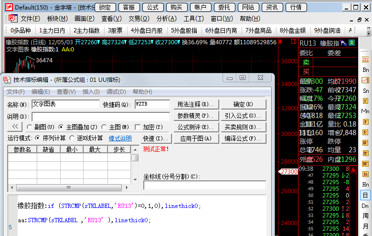This screenshot has width=372, height=236.
Task: Open the 分析(A) menu dropdown
Action: pyautogui.click(x=166, y=18)
